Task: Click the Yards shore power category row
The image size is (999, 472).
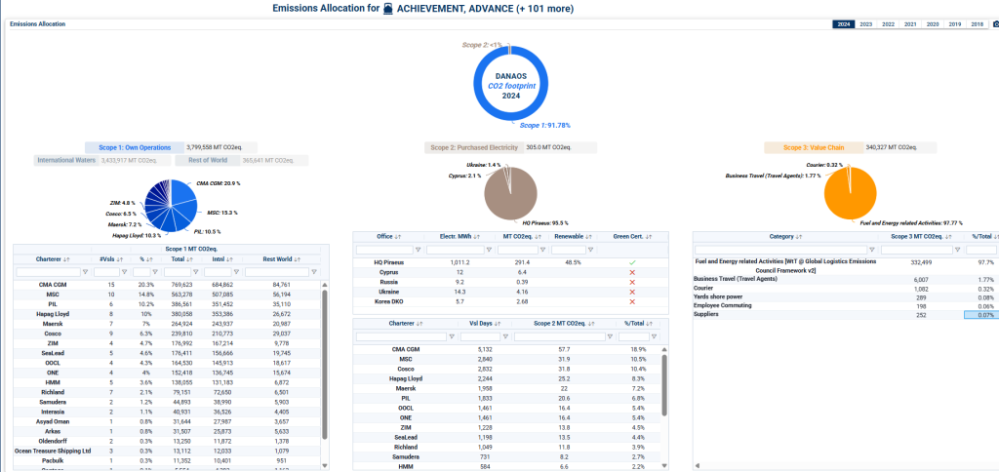Action: coord(846,296)
